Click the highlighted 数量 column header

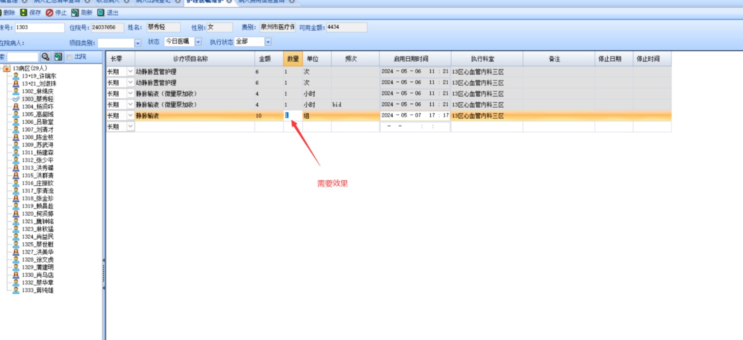[x=293, y=59]
